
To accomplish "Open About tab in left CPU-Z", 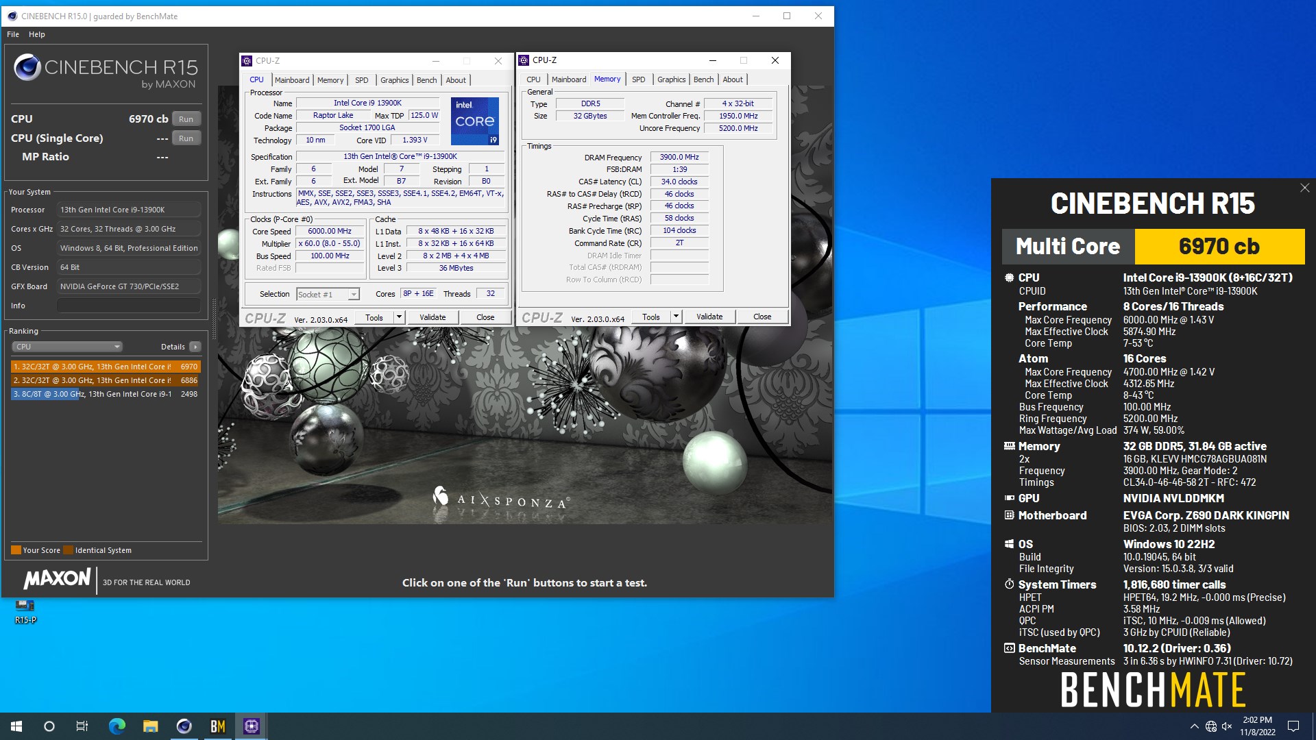I will click(456, 80).
